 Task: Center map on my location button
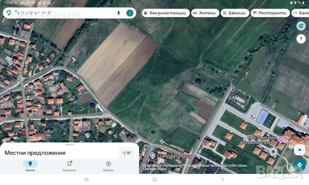click(299, 150)
